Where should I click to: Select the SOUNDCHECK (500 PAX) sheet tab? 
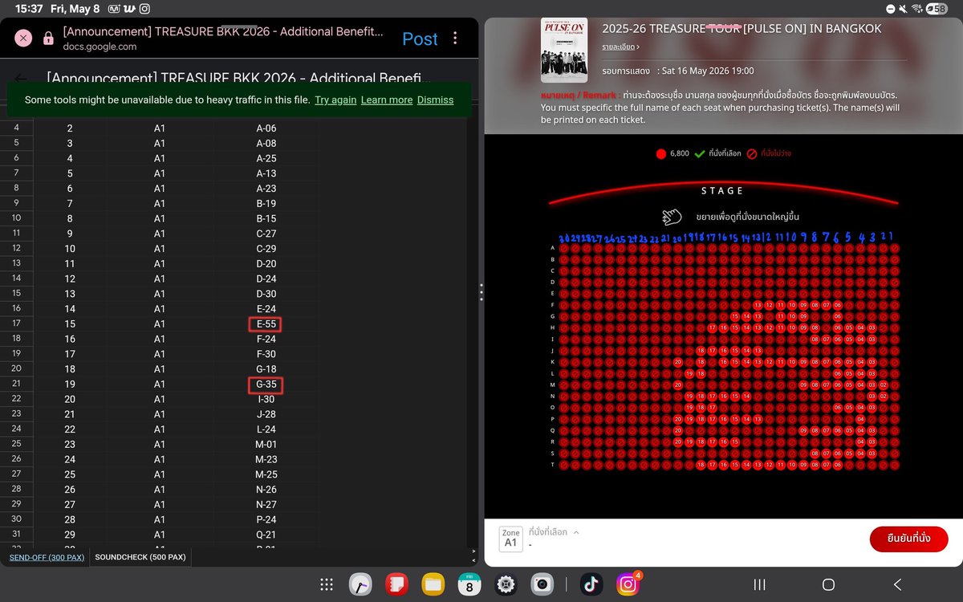tap(140, 556)
